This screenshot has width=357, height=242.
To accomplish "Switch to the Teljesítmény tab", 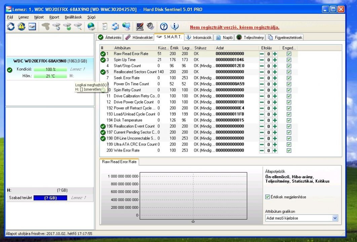I will point(251,37).
